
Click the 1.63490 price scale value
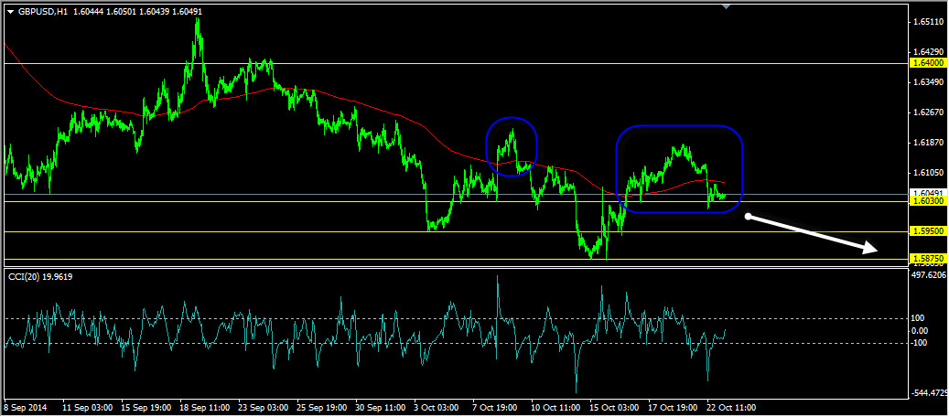929,82
